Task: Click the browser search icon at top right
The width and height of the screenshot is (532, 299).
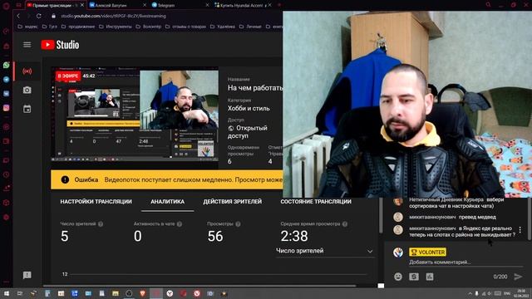Action: point(488,5)
